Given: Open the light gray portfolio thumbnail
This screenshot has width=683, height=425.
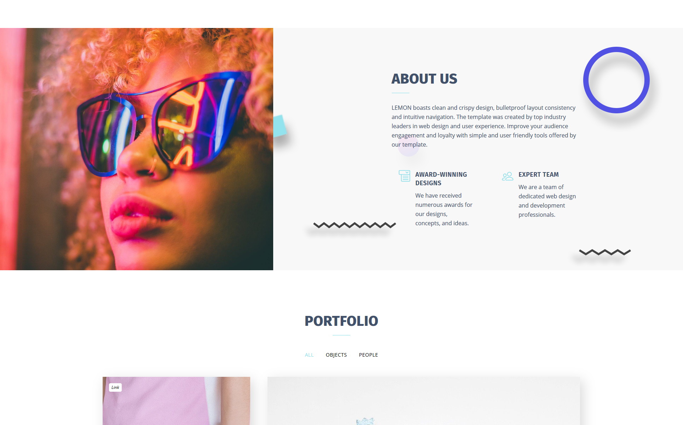Looking at the screenshot, I should tap(424, 401).
